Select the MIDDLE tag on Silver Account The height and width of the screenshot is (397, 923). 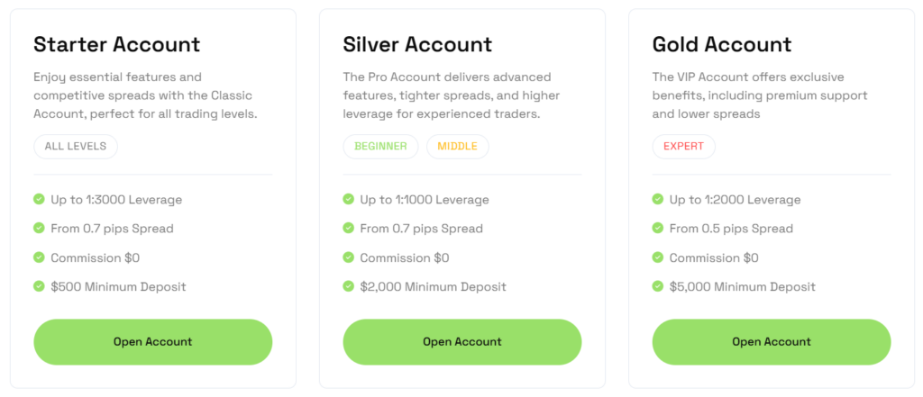click(x=457, y=147)
